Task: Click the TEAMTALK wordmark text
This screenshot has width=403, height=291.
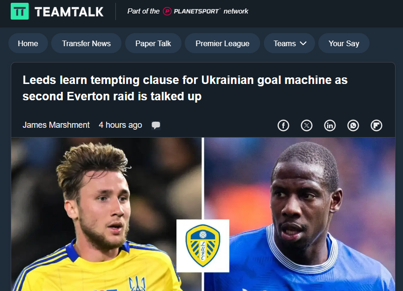Action: click(x=69, y=12)
